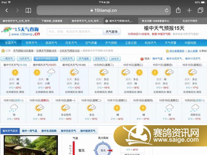Click the 15天气查询 site logo
Viewport: 207px width, 155px height.
tap(20, 31)
